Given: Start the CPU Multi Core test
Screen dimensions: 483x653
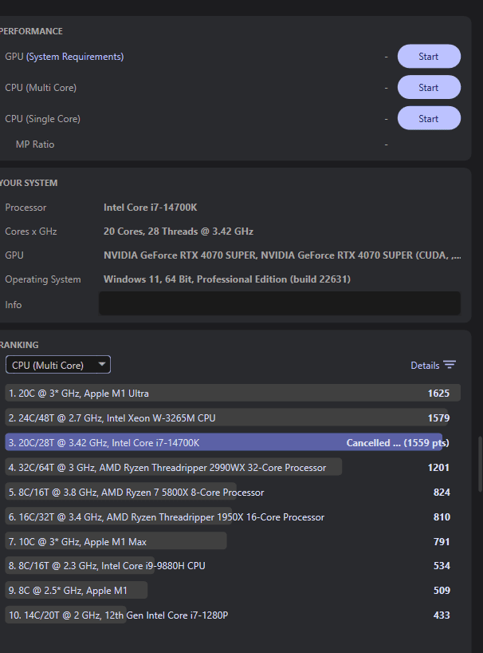Looking at the screenshot, I should [429, 88].
